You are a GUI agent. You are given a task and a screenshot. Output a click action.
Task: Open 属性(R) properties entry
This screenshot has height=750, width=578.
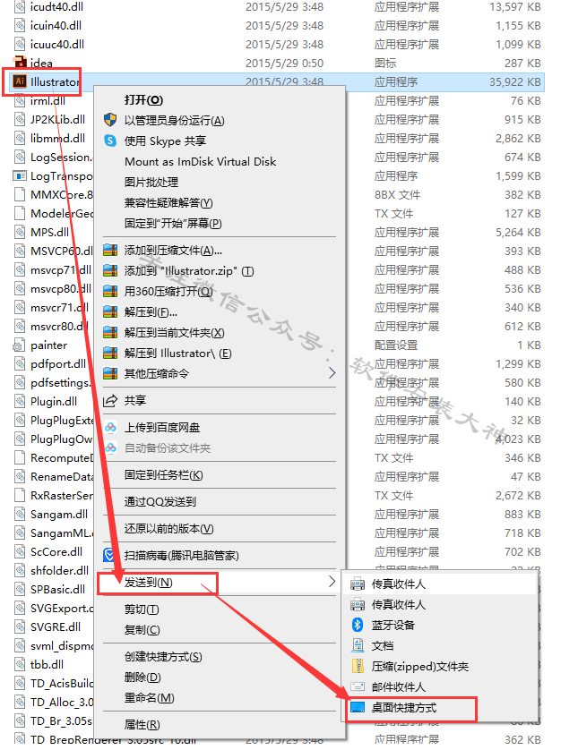coord(142,724)
